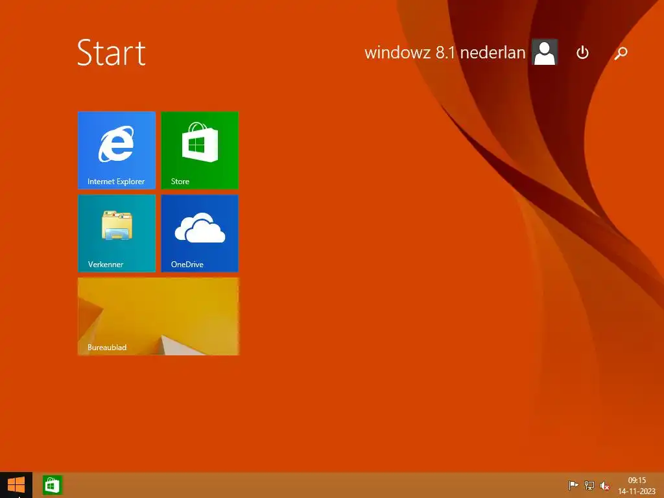Viewport: 664px width, 498px height.
Task: Click the muted volume tray icon
Action: [605, 485]
